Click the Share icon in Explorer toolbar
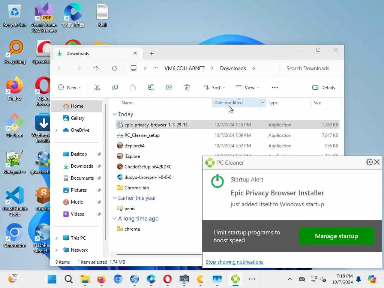Viewport: 384px width, 288px height. point(169,87)
